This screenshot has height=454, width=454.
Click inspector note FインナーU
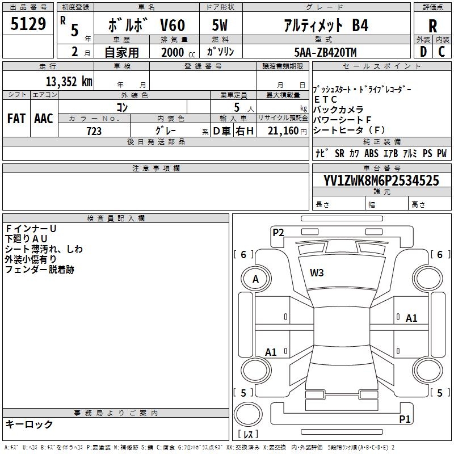[31, 229]
